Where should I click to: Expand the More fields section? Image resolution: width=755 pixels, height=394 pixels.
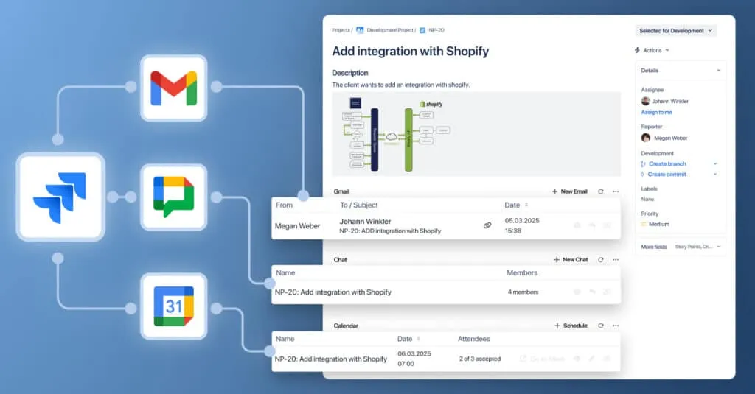pyautogui.click(x=718, y=247)
